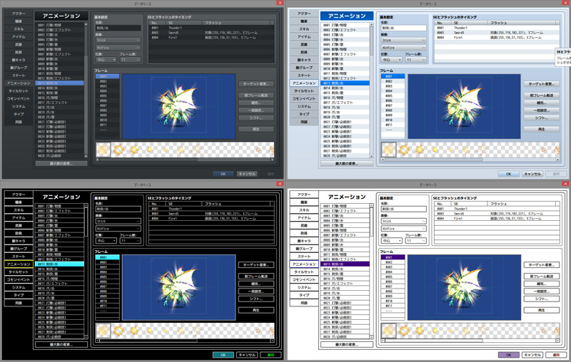The image size is (571, 362).
Task: Select first pattern cell in dark gray window strip
Action: [103, 150]
